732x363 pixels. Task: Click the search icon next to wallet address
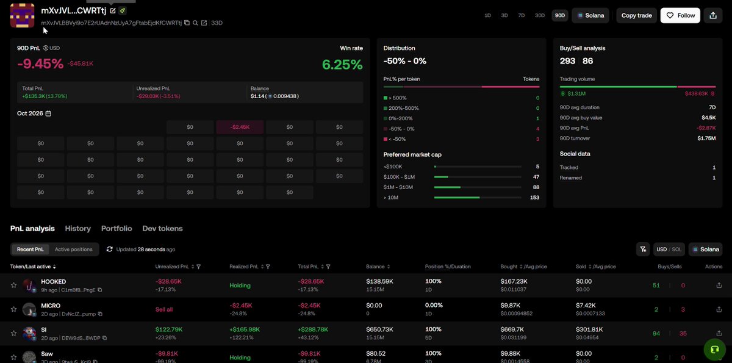195,23
